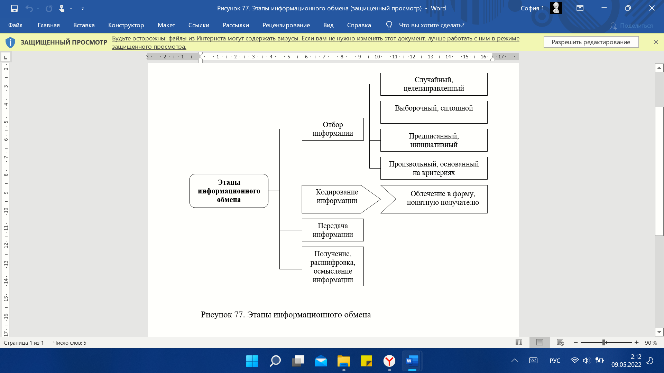The image size is (664, 373).
Task: Click the zoom in plus button
Action: 636,343
